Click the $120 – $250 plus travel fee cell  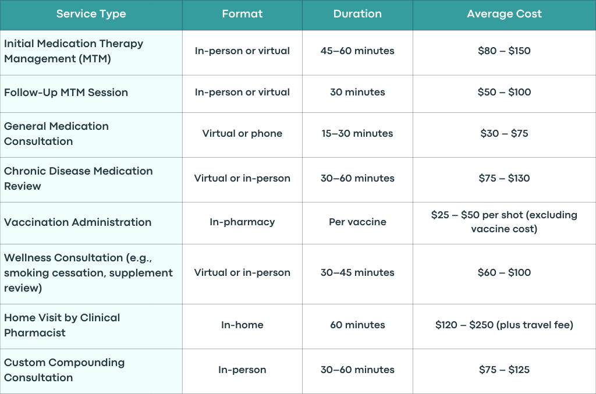coord(505,326)
